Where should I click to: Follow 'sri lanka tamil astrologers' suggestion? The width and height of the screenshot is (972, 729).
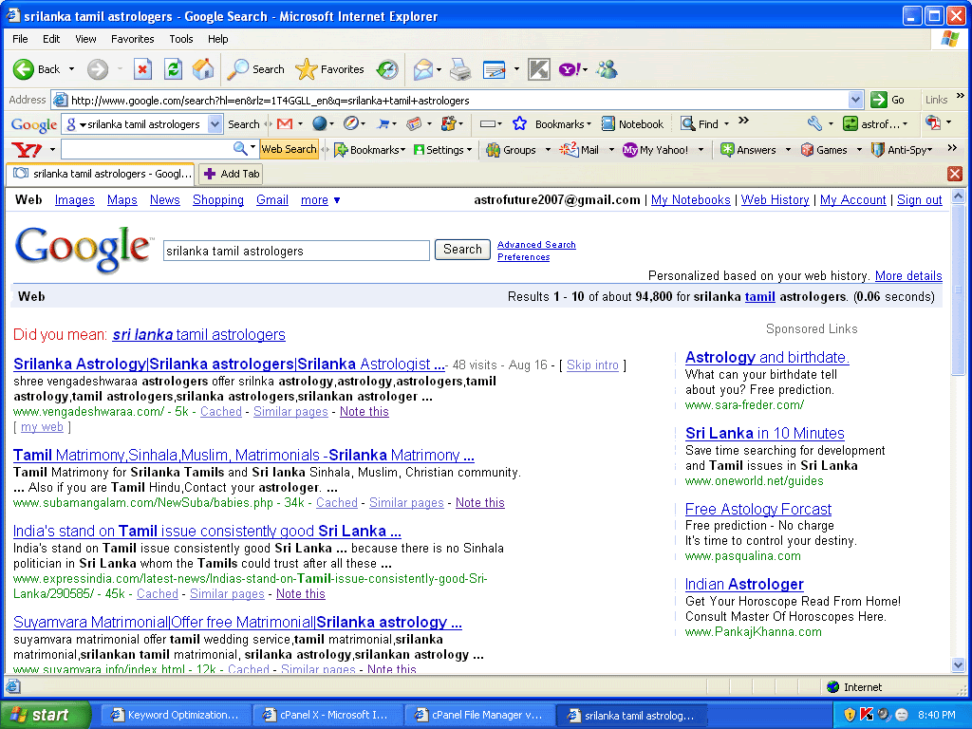tap(199, 334)
